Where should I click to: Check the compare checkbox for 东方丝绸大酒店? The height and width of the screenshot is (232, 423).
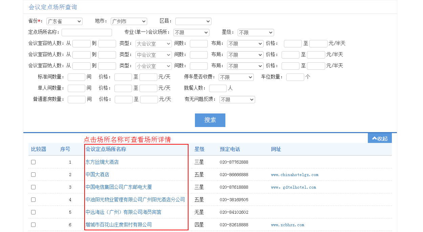(33, 162)
